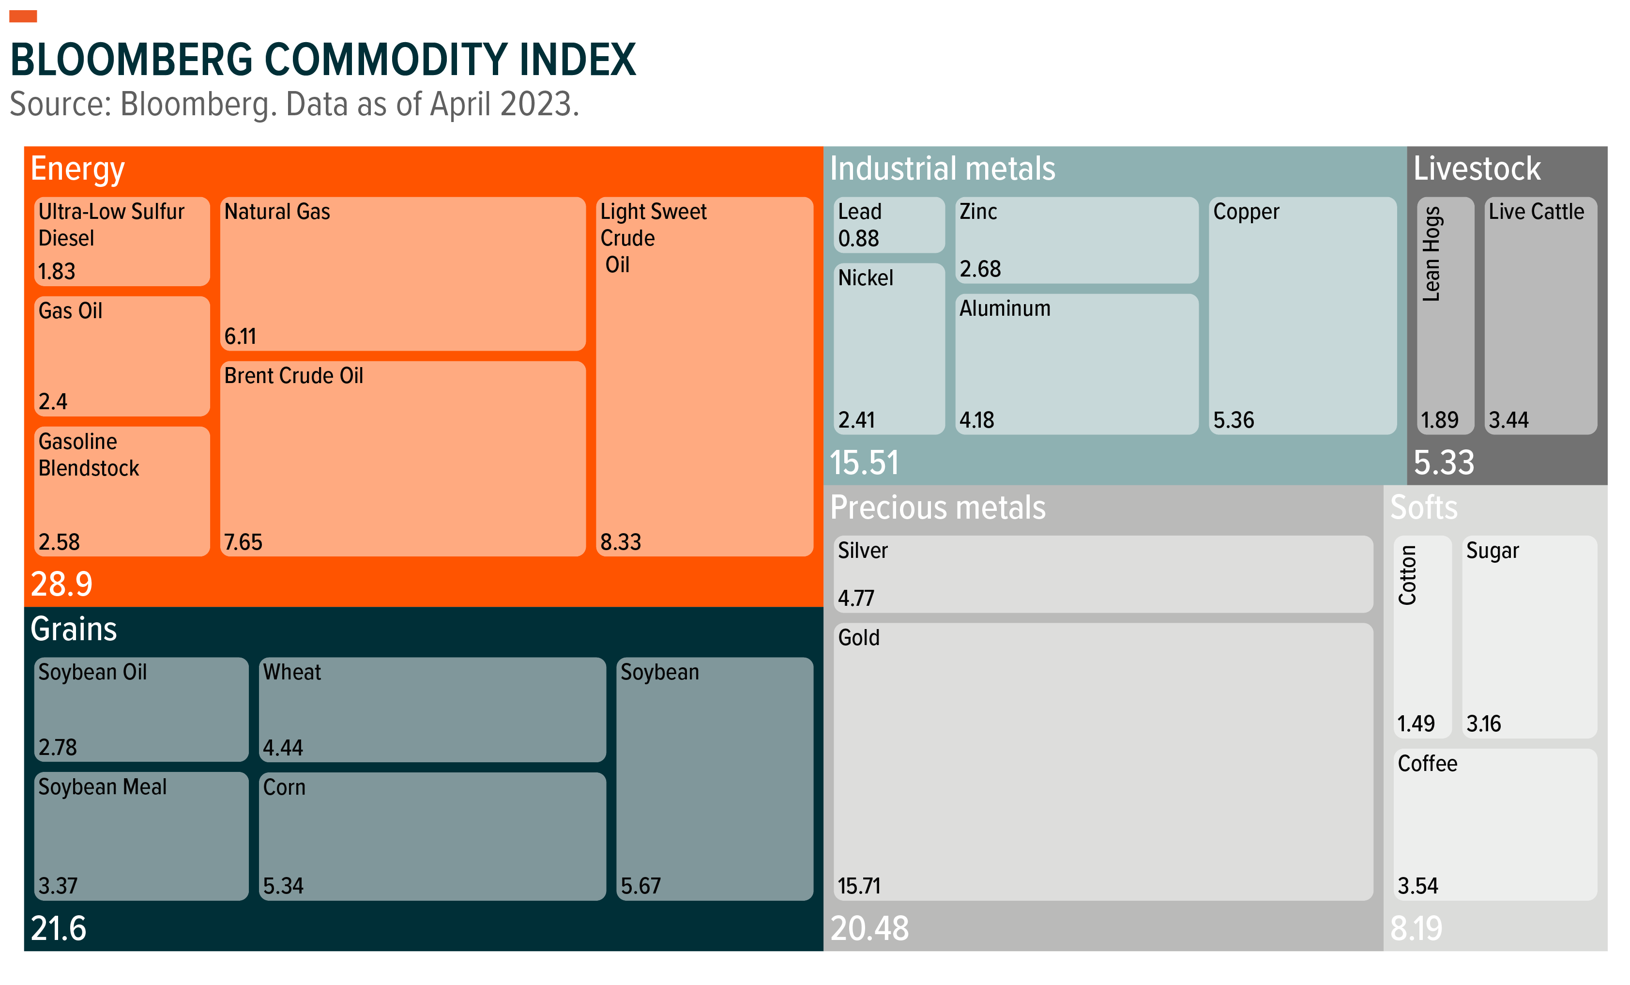Select the Coffee tile
This screenshot has width=1630, height=985.
click(x=1495, y=824)
